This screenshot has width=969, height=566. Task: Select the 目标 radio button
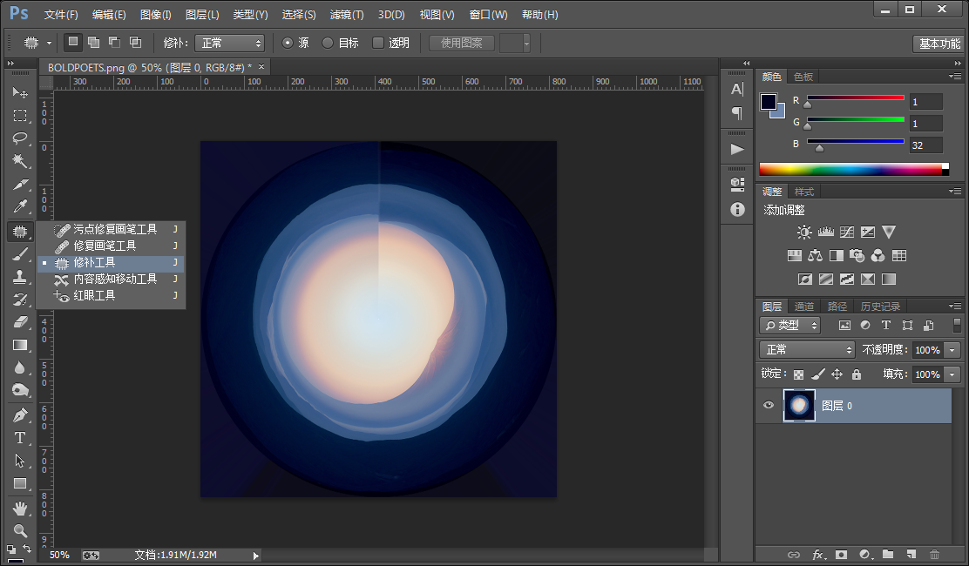pyautogui.click(x=328, y=43)
